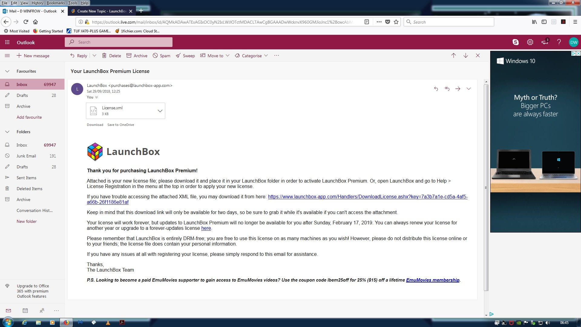
Task: Archive the open email
Action: pyautogui.click(x=137, y=56)
